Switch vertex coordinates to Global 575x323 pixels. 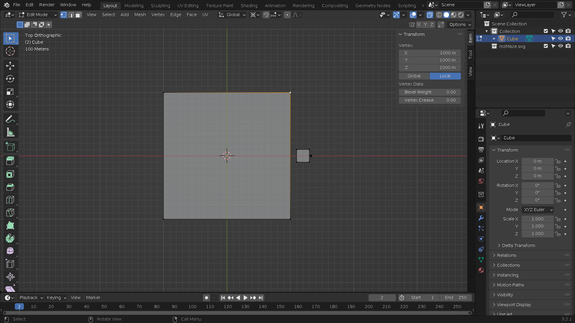414,76
